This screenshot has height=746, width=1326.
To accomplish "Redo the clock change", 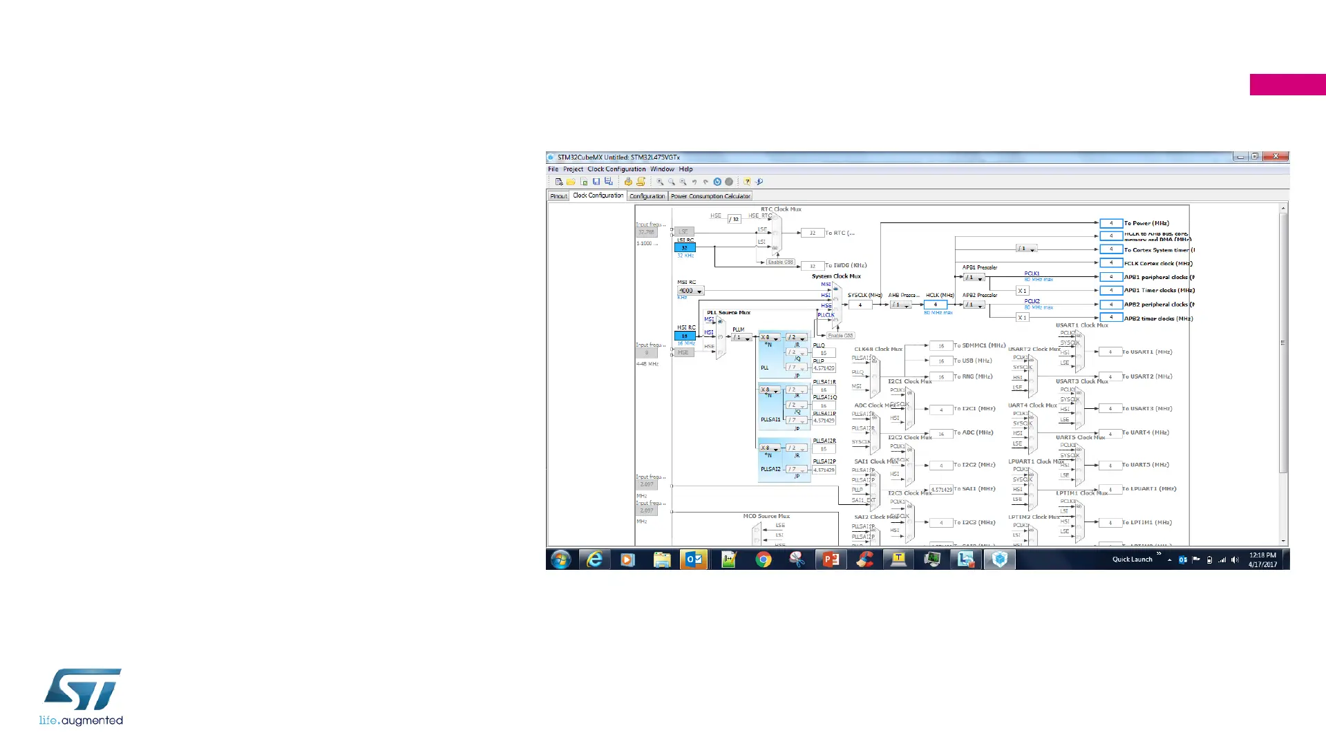I will click(x=705, y=182).
